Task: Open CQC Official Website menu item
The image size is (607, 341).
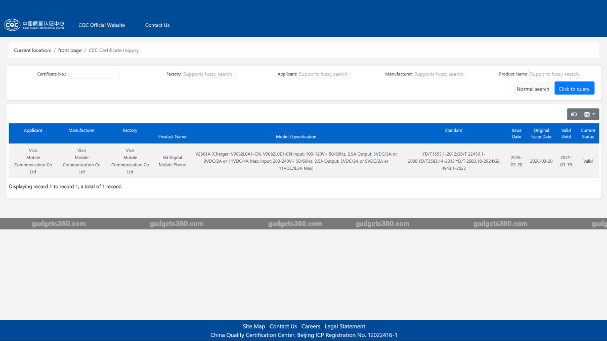Action: pyautogui.click(x=102, y=25)
